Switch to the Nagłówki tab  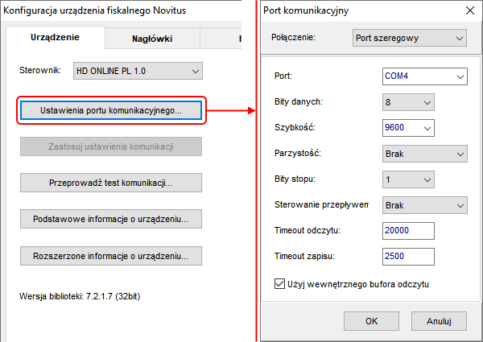(152, 39)
